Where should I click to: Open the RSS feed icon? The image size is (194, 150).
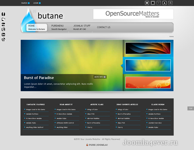[3, 40]
